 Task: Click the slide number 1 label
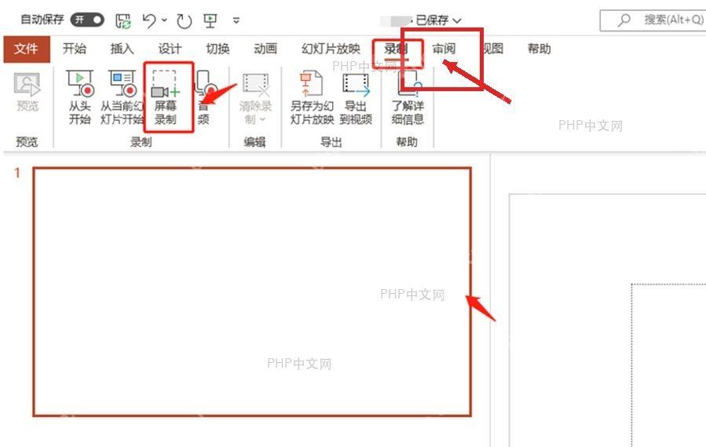(17, 173)
